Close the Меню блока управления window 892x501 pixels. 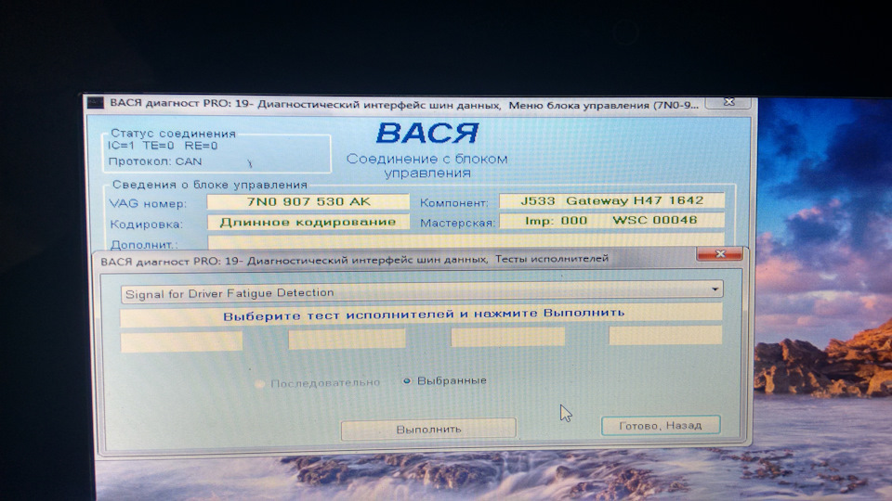pos(728,102)
